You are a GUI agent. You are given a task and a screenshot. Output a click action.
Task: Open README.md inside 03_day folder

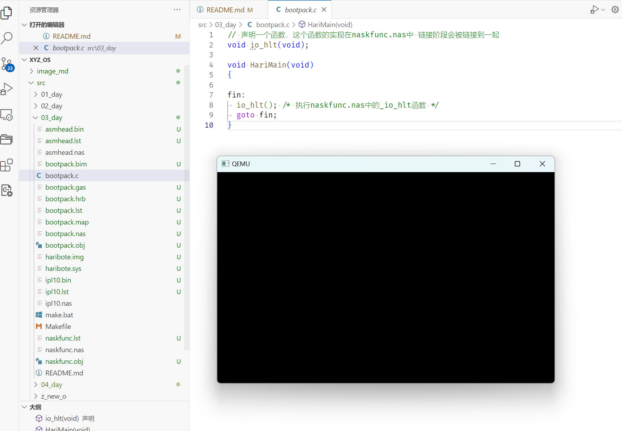(x=64, y=373)
